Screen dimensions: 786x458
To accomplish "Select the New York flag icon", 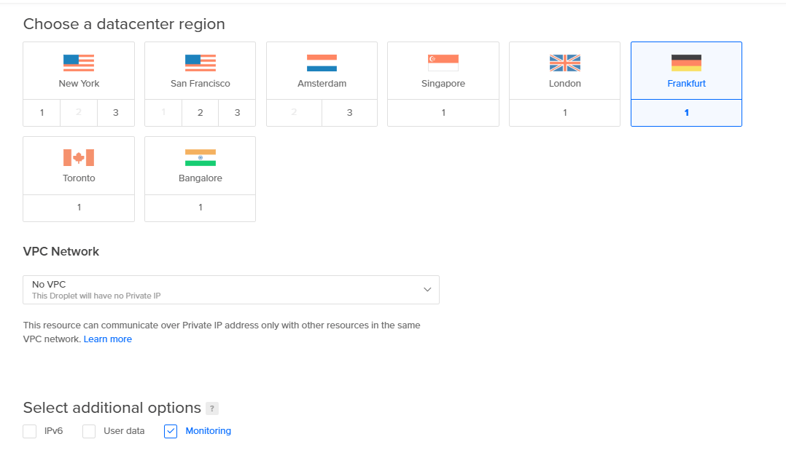I will pyautogui.click(x=79, y=63).
